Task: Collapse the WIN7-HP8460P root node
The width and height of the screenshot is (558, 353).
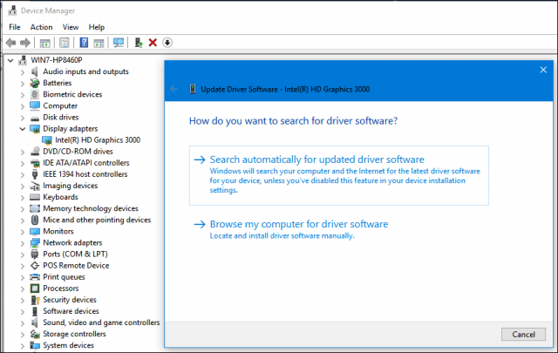Action: (x=10, y=60)
